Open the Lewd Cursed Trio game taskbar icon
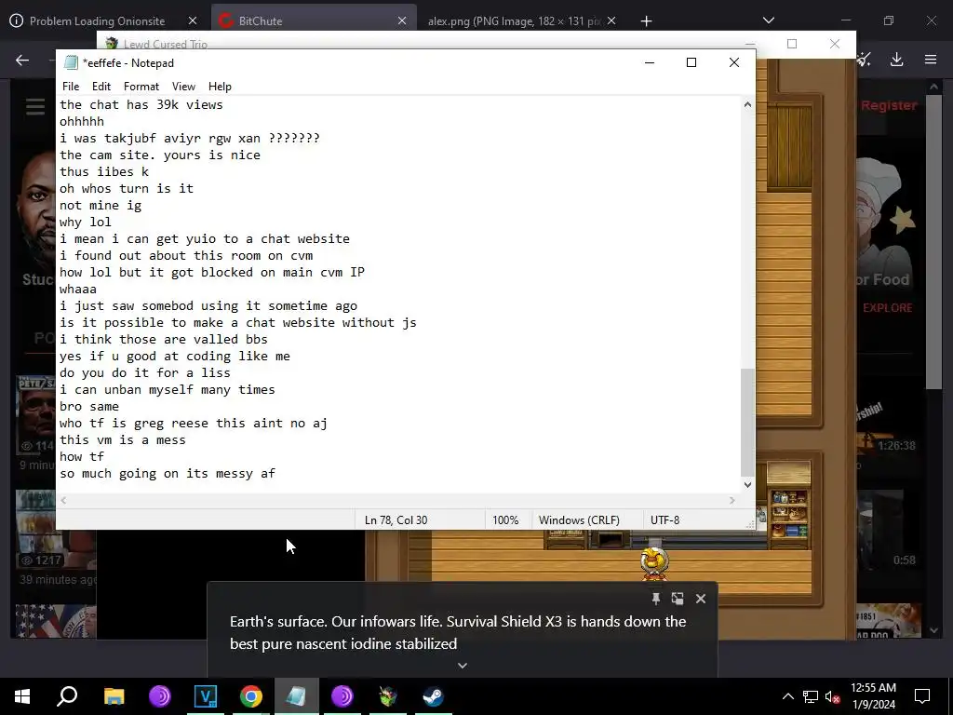Image resolution: width=953 pixels, height=715 pixels. pyautogui.click(x=388, y=696)
